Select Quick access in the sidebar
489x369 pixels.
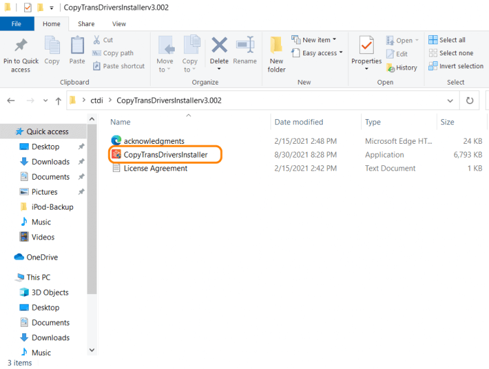click(43, 131)
